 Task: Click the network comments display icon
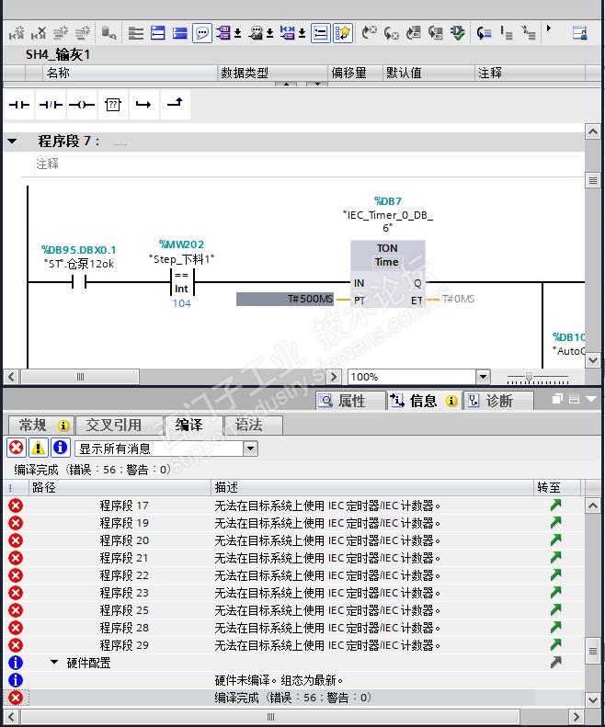pyautogui.click(x=287, y=33)
